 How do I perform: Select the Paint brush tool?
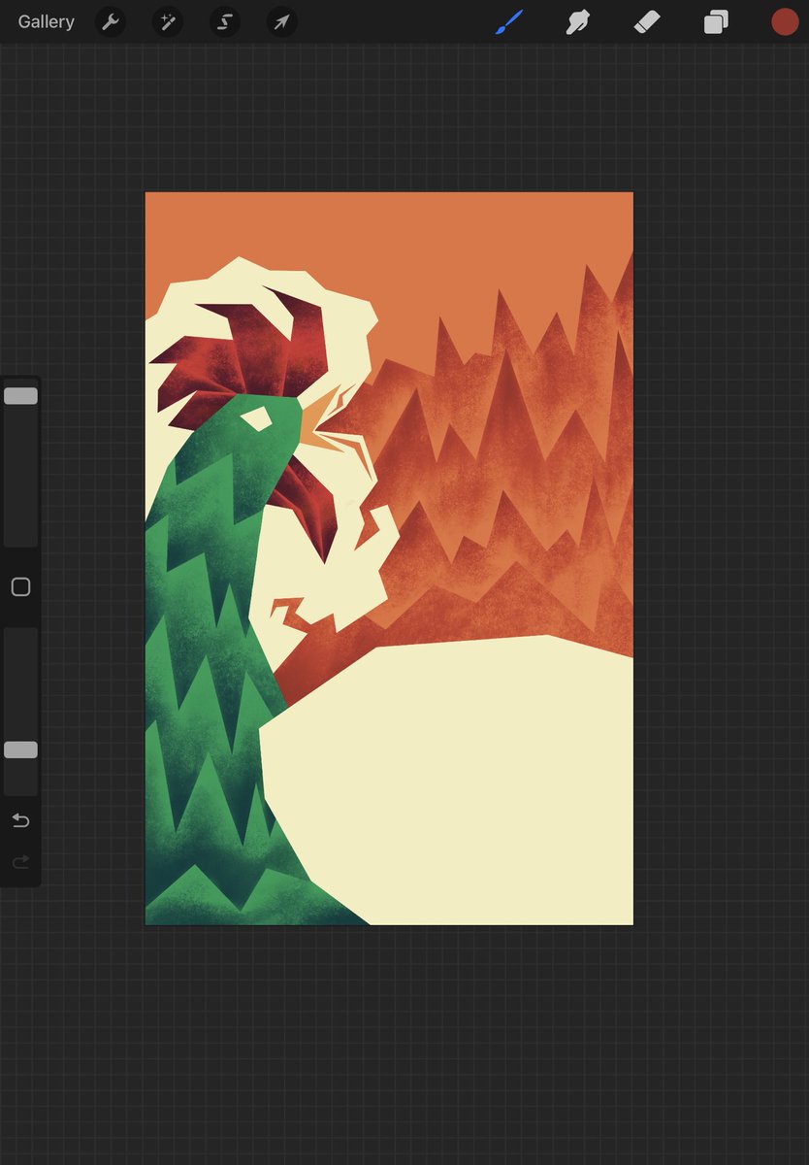(x=509, y=21)
